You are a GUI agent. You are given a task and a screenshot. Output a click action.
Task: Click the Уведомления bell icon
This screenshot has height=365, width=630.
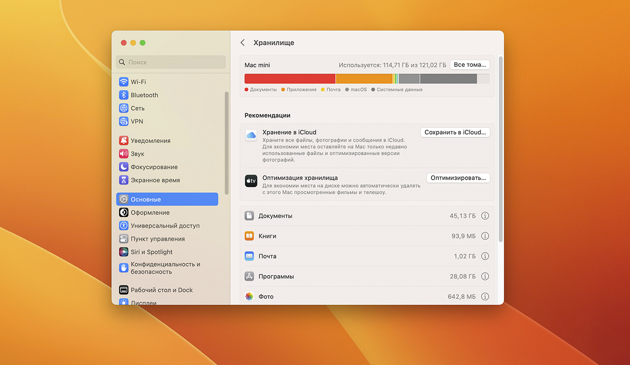click(x=124, y=141)
